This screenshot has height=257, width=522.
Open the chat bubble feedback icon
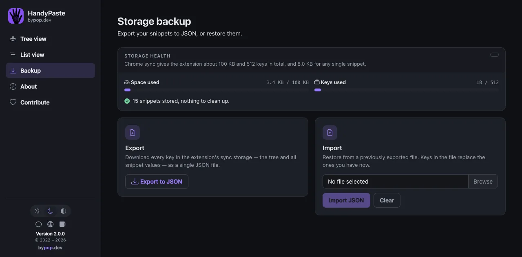click(39, 224)
